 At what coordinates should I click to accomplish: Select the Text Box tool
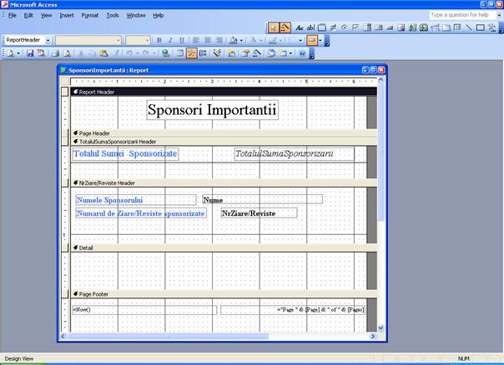312,27
